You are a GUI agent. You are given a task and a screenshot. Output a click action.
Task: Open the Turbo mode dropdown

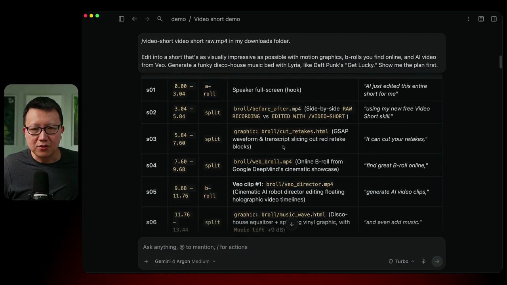tap(401, 261)
